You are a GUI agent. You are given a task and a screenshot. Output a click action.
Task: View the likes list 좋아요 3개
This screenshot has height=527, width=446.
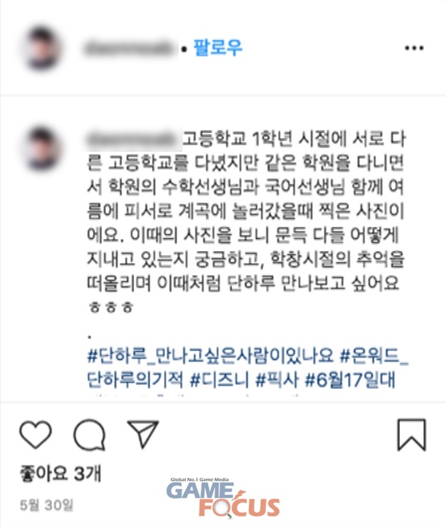tap(61, 474)
